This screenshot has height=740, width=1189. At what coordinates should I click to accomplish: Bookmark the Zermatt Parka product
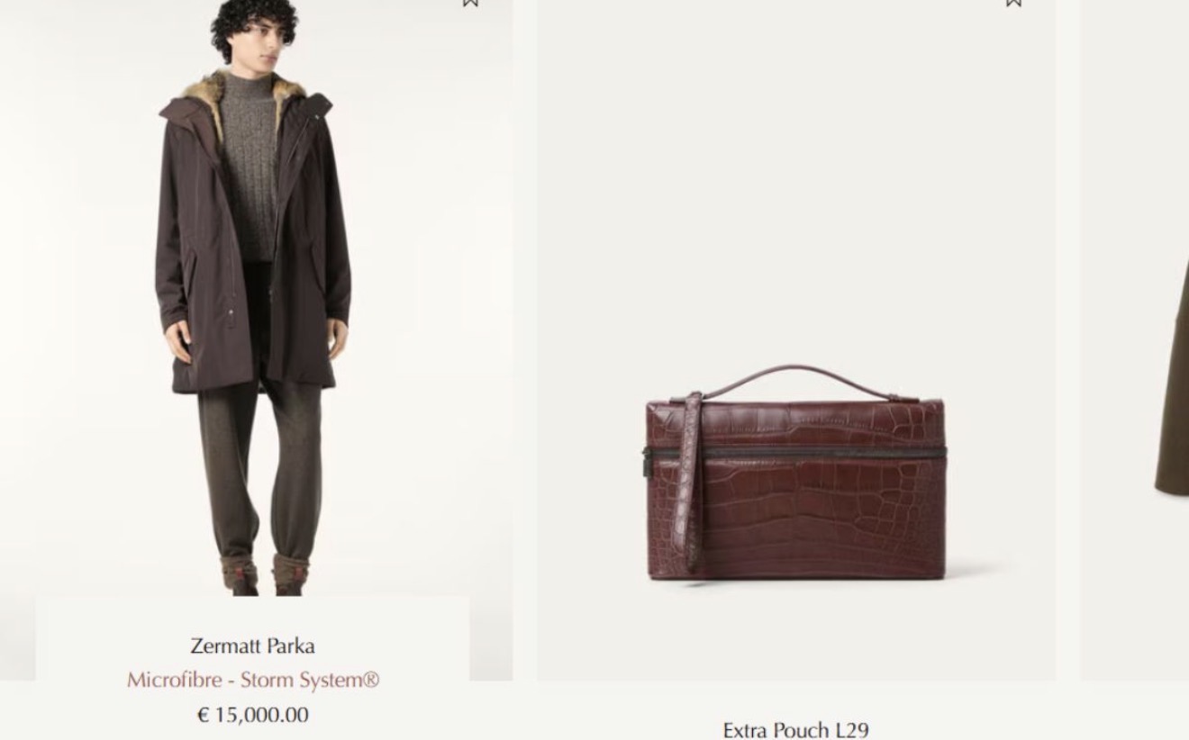470,3
